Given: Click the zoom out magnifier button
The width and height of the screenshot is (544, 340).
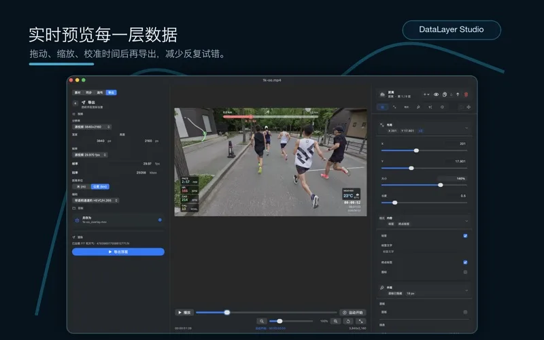Looking at the screenshot, I should coord(262,321).
